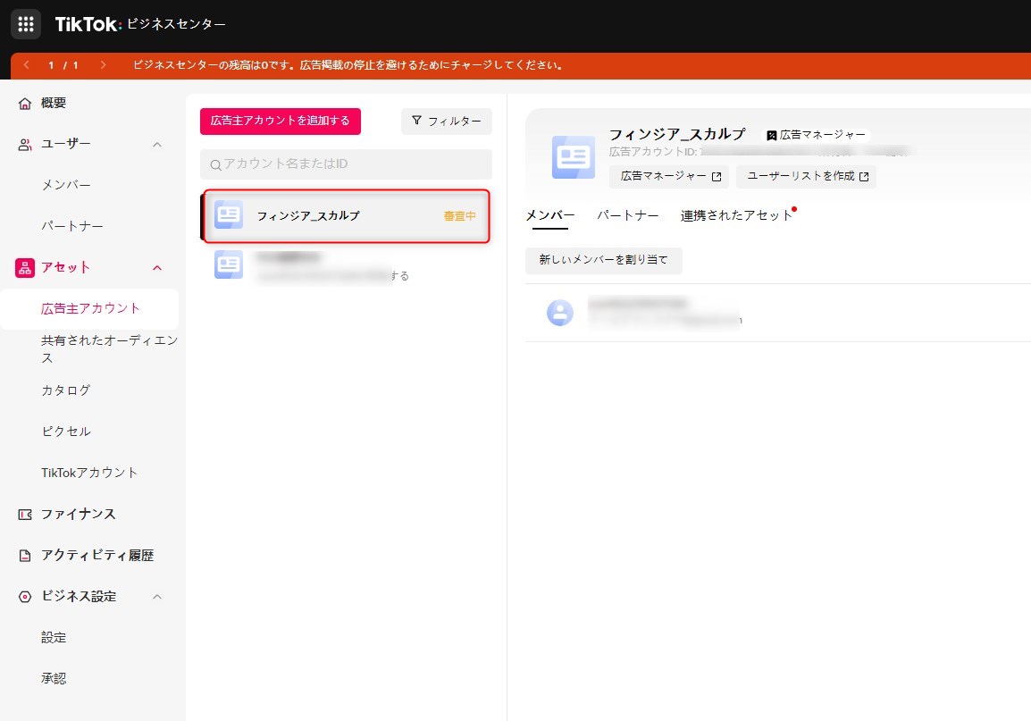
Task: Go to next notification banner arrow
Action: 103,65
